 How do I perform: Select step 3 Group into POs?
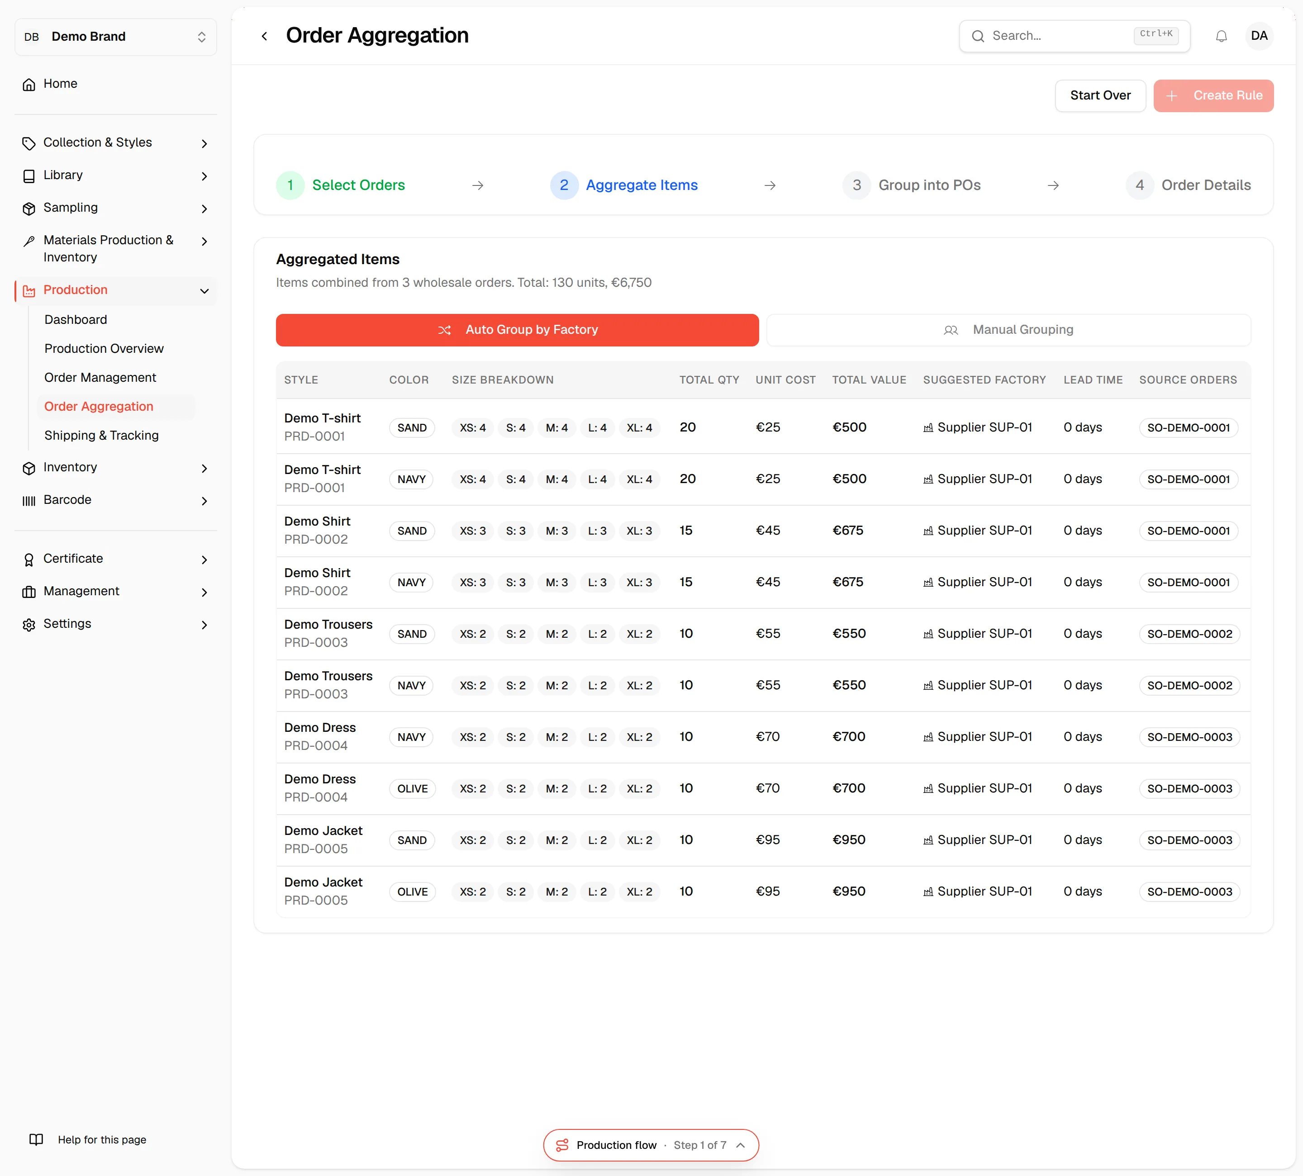pyautogui.click(x=911, y=185)
